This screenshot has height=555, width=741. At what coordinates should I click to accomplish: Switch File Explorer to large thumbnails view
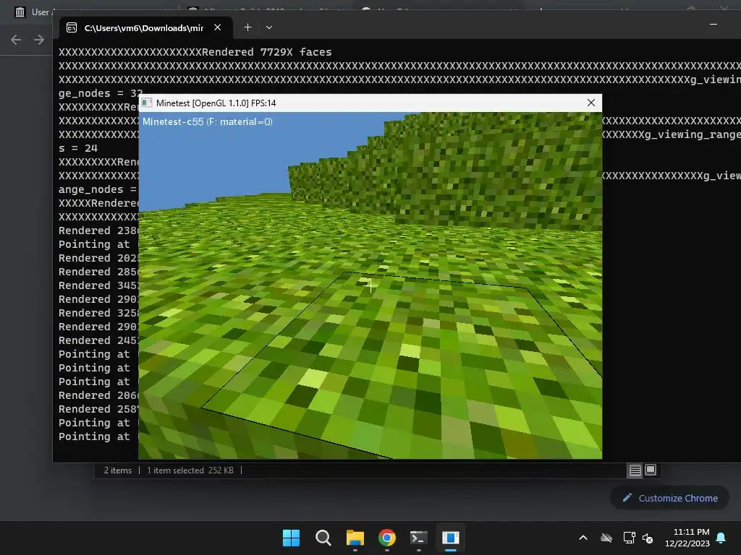[x=651, y=470]
